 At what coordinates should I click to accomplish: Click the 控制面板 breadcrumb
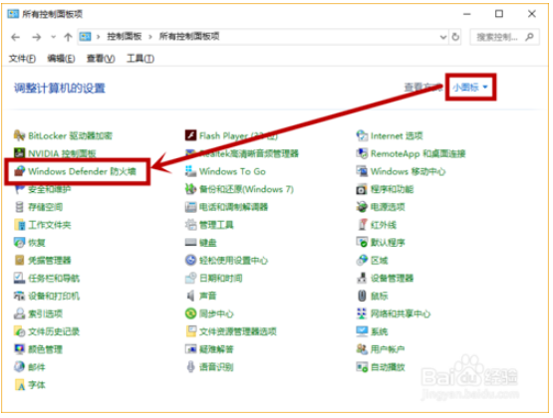pyautogui.click(x=125, y=36)
